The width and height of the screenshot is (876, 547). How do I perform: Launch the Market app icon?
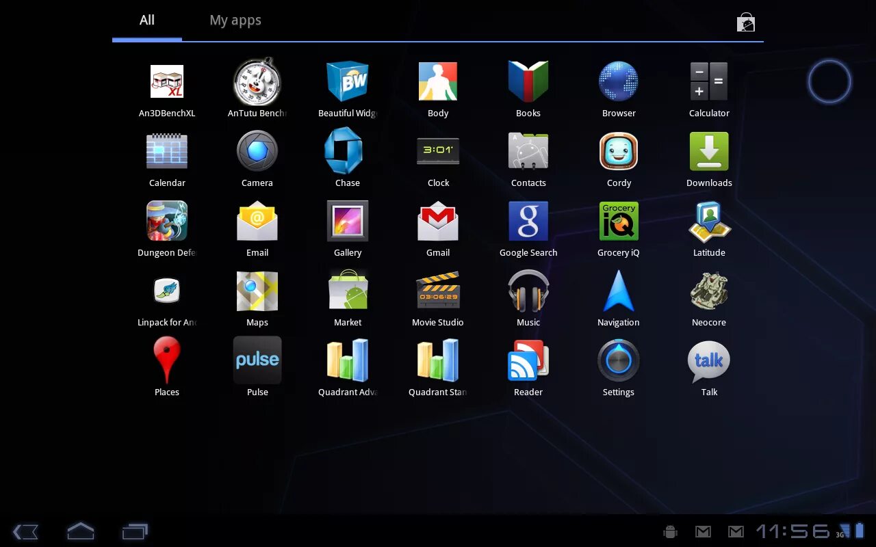tap(348, 291)
